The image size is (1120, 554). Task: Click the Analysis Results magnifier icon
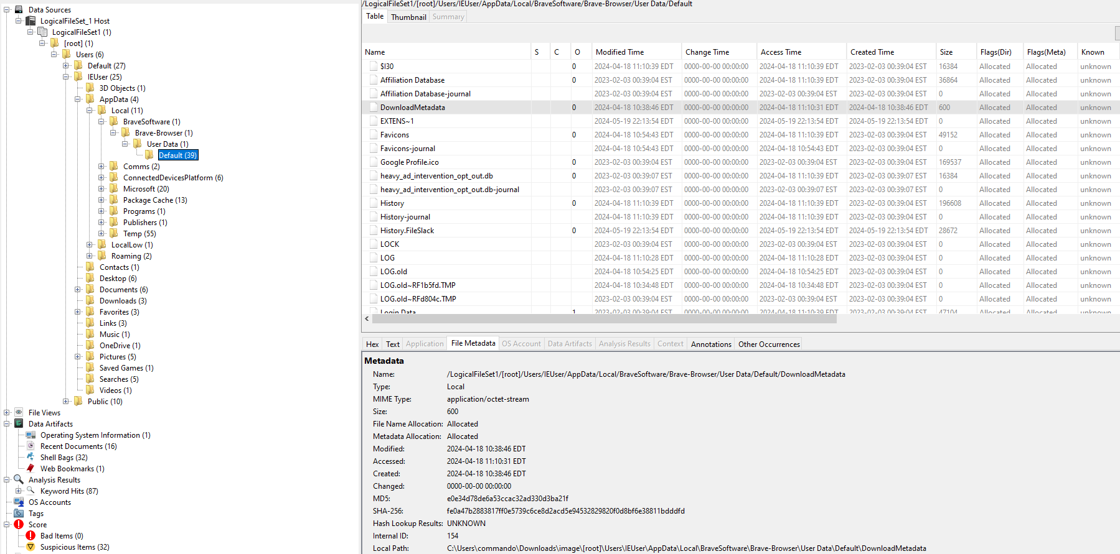tap(19, 479)
